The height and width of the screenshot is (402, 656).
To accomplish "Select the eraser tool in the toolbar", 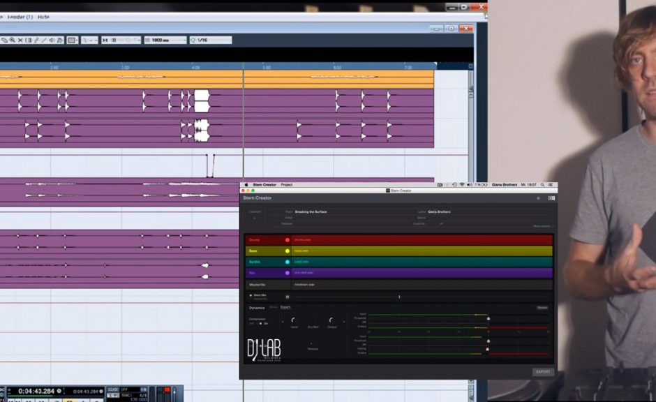I will click(x=20, y=40).
